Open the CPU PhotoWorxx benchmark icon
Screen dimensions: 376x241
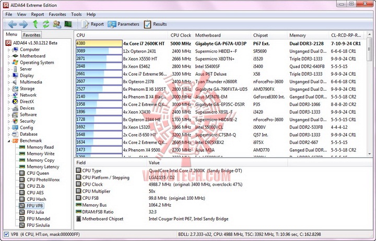tap(22, 179)
